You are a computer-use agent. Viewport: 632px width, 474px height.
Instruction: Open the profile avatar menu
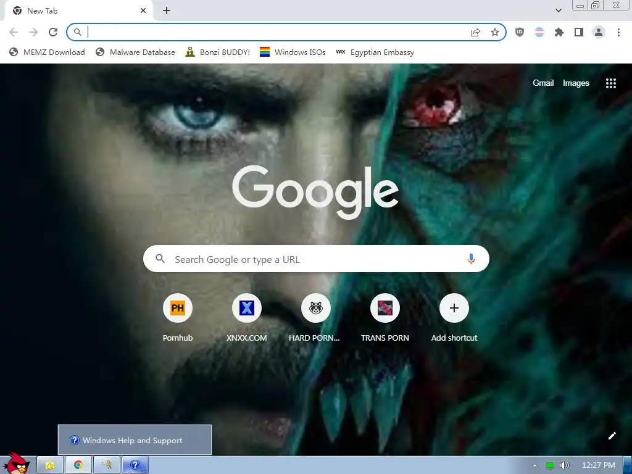[x=599, y=32]
